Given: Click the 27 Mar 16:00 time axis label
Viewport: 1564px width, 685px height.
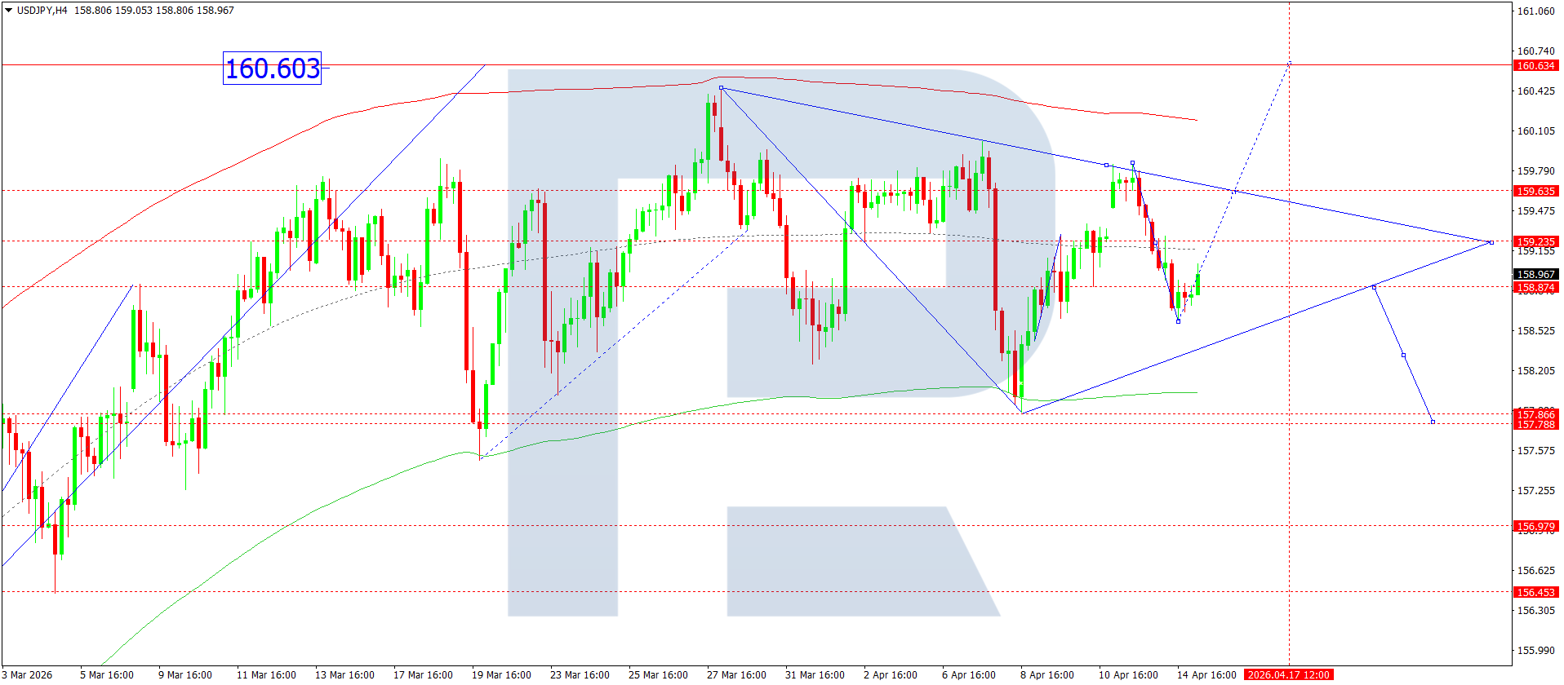Looking at the screenshot, I should pos(736,675).
